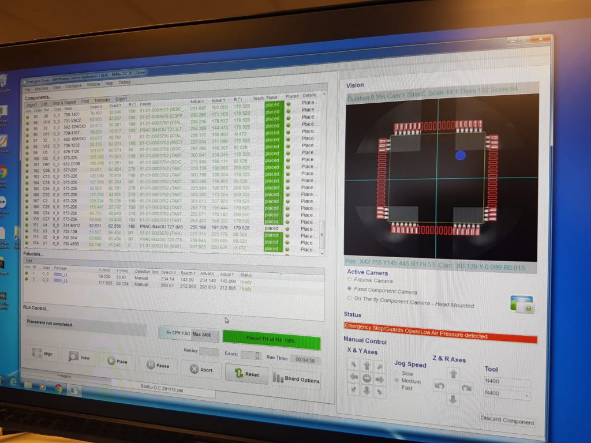This screenshot has height=443, width=591.
Task: Toggle Use indicator for fiducial 1
Action: pos(27,273)
